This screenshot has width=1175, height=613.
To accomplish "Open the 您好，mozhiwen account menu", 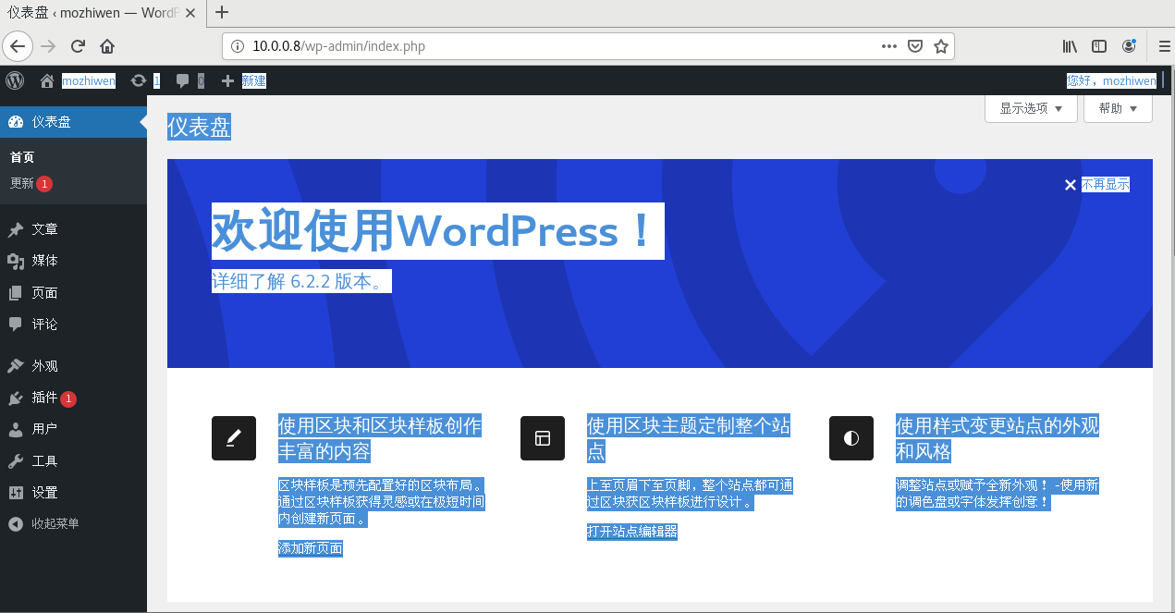I will tap(1111, 80).
